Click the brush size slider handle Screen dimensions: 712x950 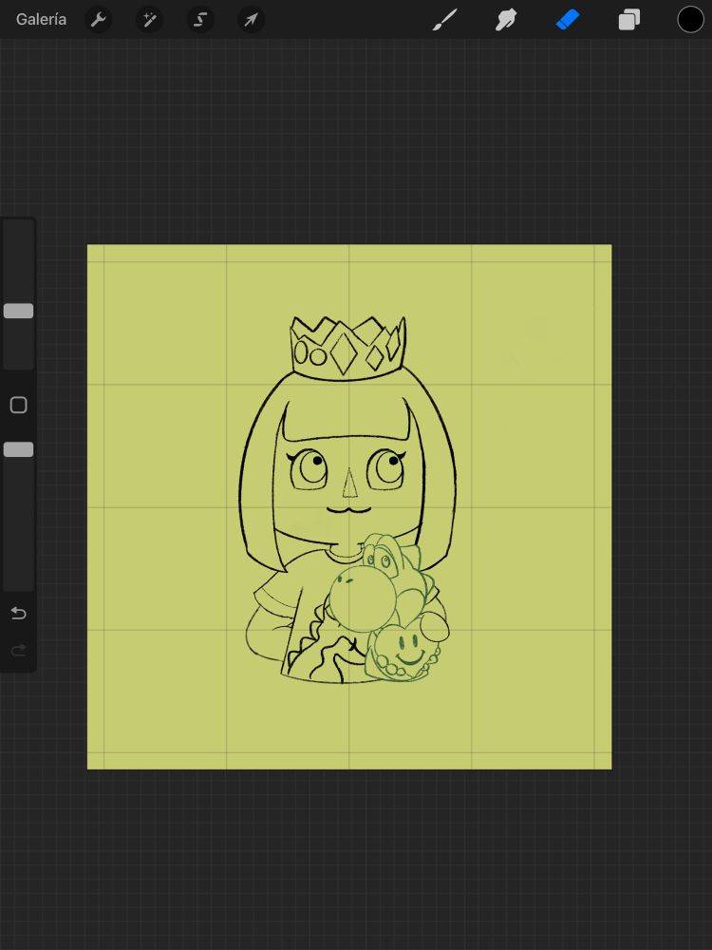point(19,311)
